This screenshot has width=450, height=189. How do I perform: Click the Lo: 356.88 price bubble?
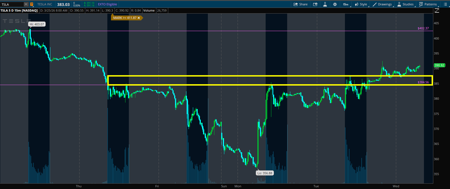coord(264,173)
